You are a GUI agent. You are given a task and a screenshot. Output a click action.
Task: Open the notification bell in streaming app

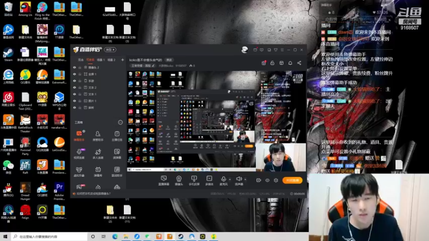pos(290,63)
